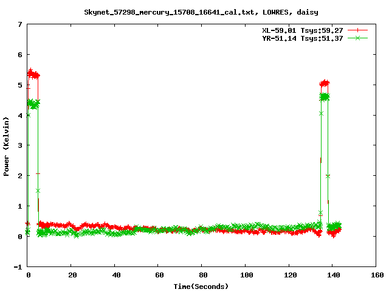
Task: Click the x-axis tick label 20
Action: (72, 275)
